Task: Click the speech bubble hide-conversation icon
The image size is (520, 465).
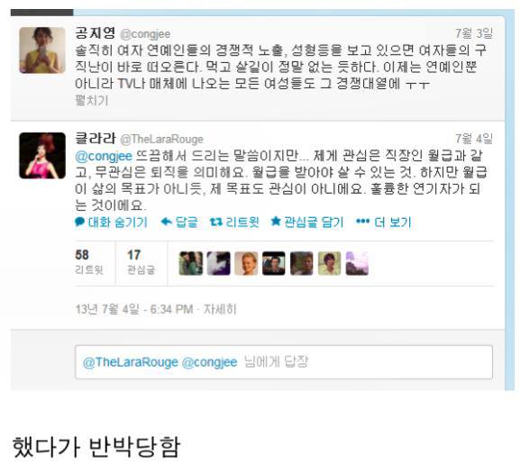Action: pyautogui.click(x=79, y=222)
